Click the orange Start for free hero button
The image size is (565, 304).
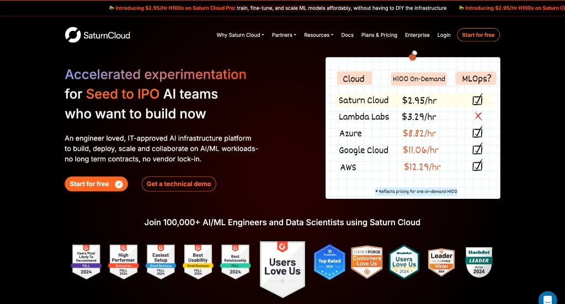point(96,184)
